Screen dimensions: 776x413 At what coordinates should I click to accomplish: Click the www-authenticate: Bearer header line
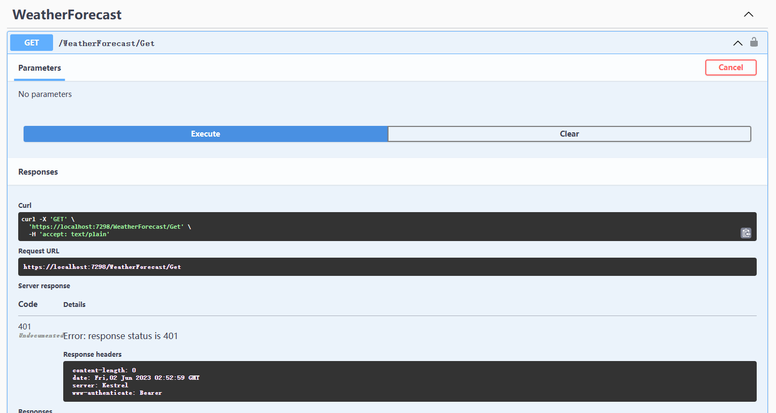[x=117, y=393]
